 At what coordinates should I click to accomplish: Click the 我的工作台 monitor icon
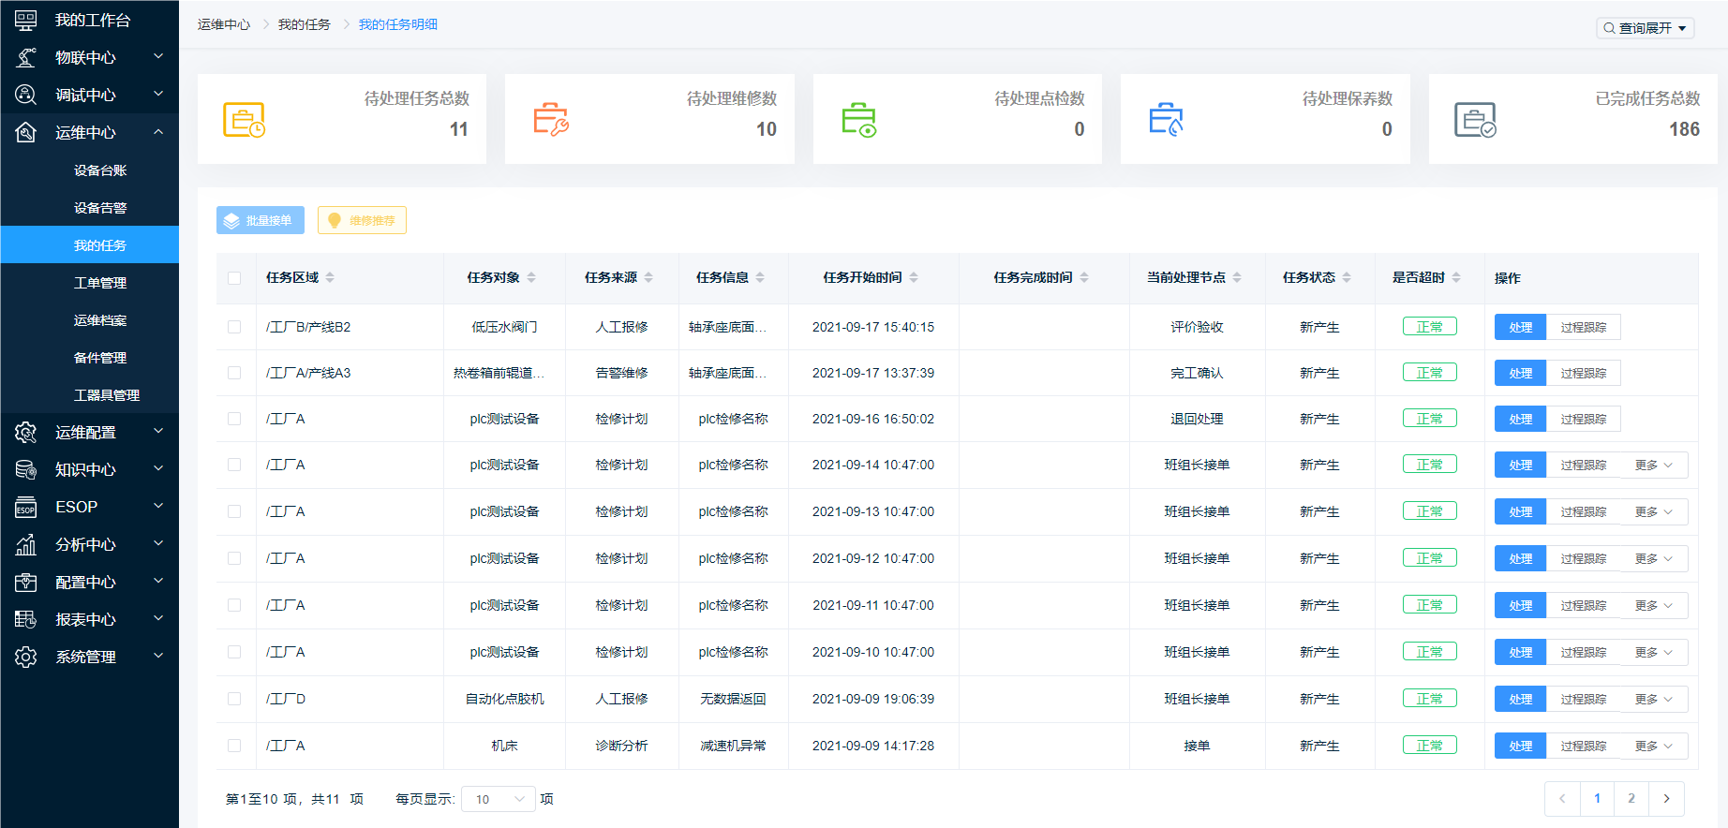point(26,20)
